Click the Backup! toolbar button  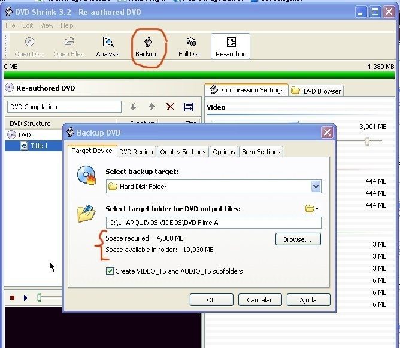(147, 47)
